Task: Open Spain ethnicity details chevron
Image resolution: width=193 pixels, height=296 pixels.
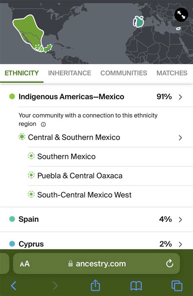Action: (x=180, y=220)
